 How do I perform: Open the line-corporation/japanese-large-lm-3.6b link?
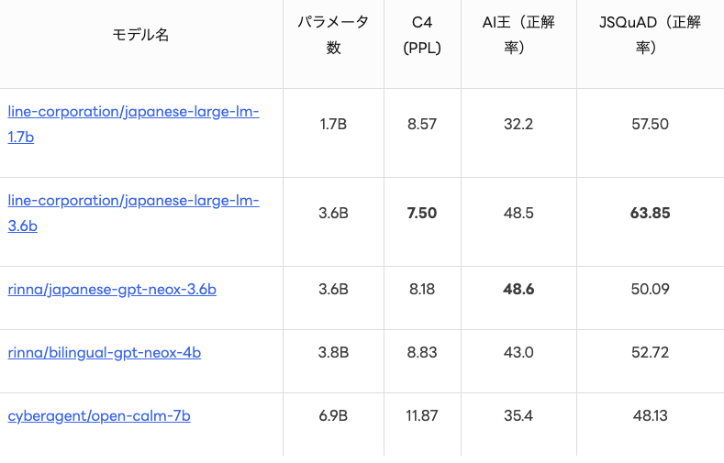point(133,201)
